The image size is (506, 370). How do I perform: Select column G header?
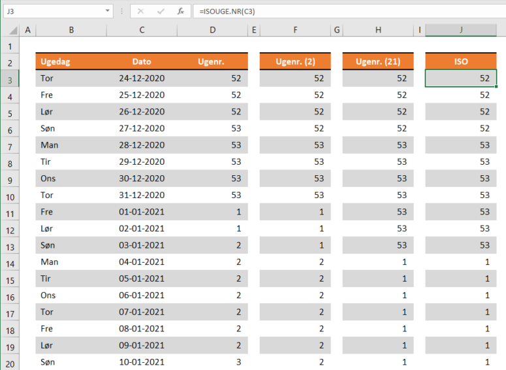click(x=337, y=30)
